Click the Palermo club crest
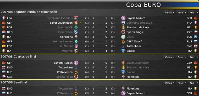The image size is (199, 96). (76, 51)
